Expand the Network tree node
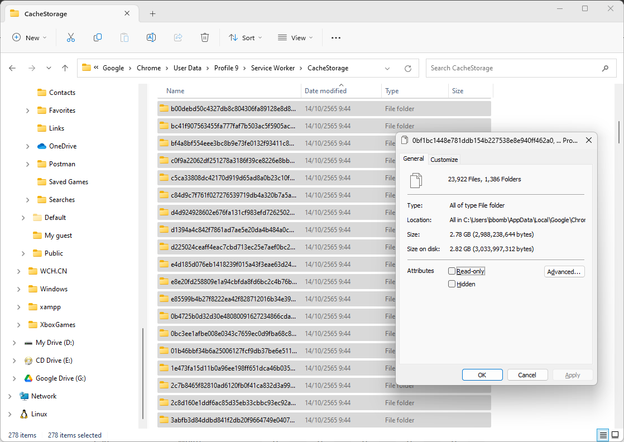The image size is (624, 442). click(x=10, y=396)
